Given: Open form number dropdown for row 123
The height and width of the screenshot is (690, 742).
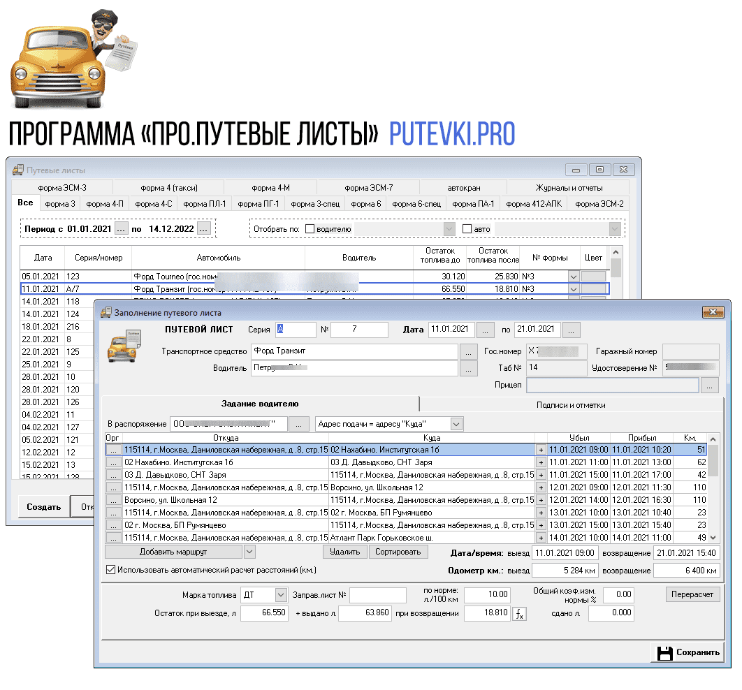Looking at the screenshot, I should [x=574, y=277].
